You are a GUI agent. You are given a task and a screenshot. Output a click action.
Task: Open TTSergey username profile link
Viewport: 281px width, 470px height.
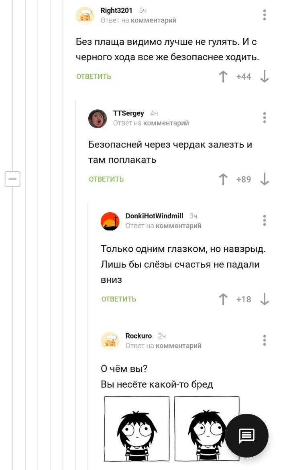[128, 113]
